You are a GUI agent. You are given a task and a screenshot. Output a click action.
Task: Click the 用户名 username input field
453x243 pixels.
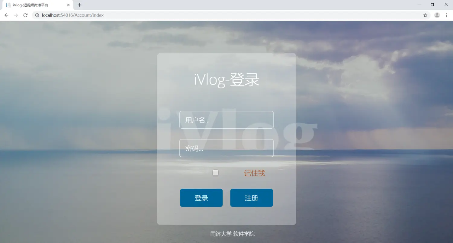point(226,120)
